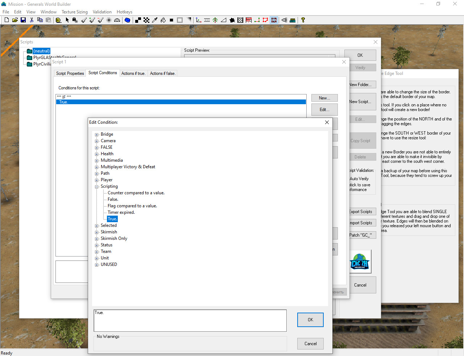Select the "*** IF ***" row in conditions list
464x356 pixels.
tap(181, 97)
